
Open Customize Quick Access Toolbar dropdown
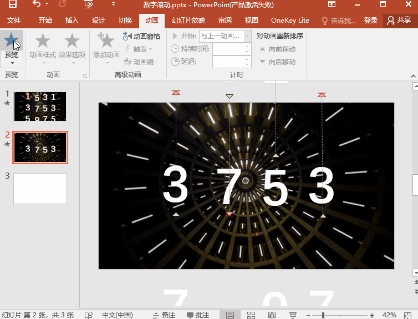[x=113, y=4]
